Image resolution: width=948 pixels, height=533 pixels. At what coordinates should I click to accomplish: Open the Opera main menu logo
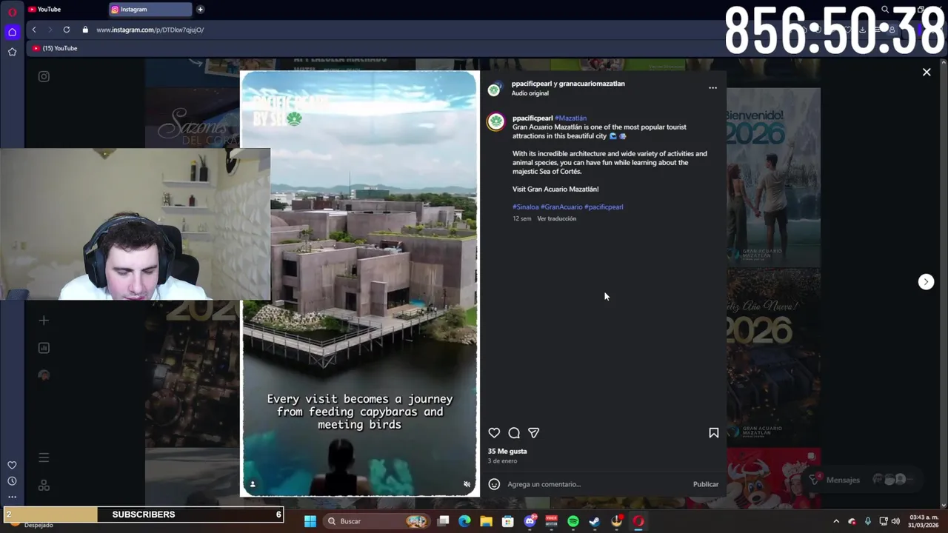pos(12,12)
